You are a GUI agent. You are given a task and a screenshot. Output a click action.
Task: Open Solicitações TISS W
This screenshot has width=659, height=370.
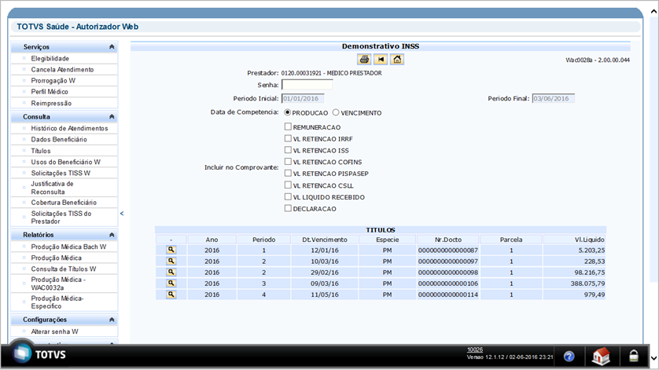pos(61,173)
